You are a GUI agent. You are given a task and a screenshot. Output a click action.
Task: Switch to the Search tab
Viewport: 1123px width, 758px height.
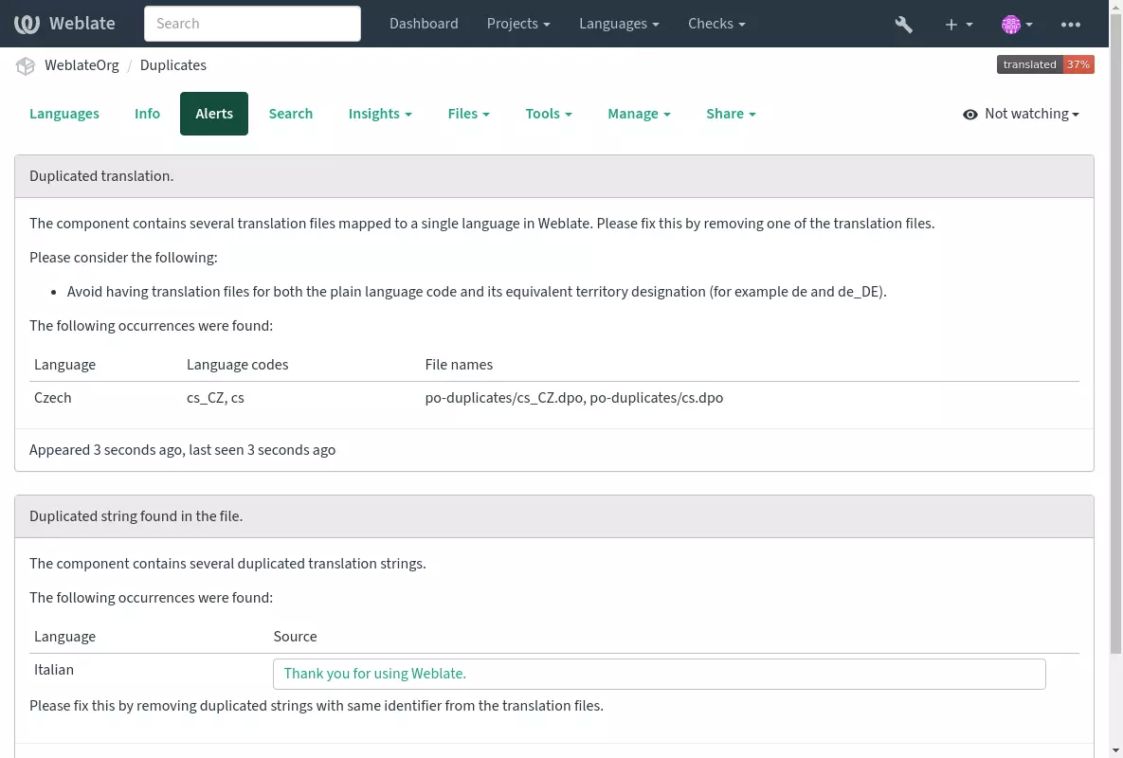291,114
